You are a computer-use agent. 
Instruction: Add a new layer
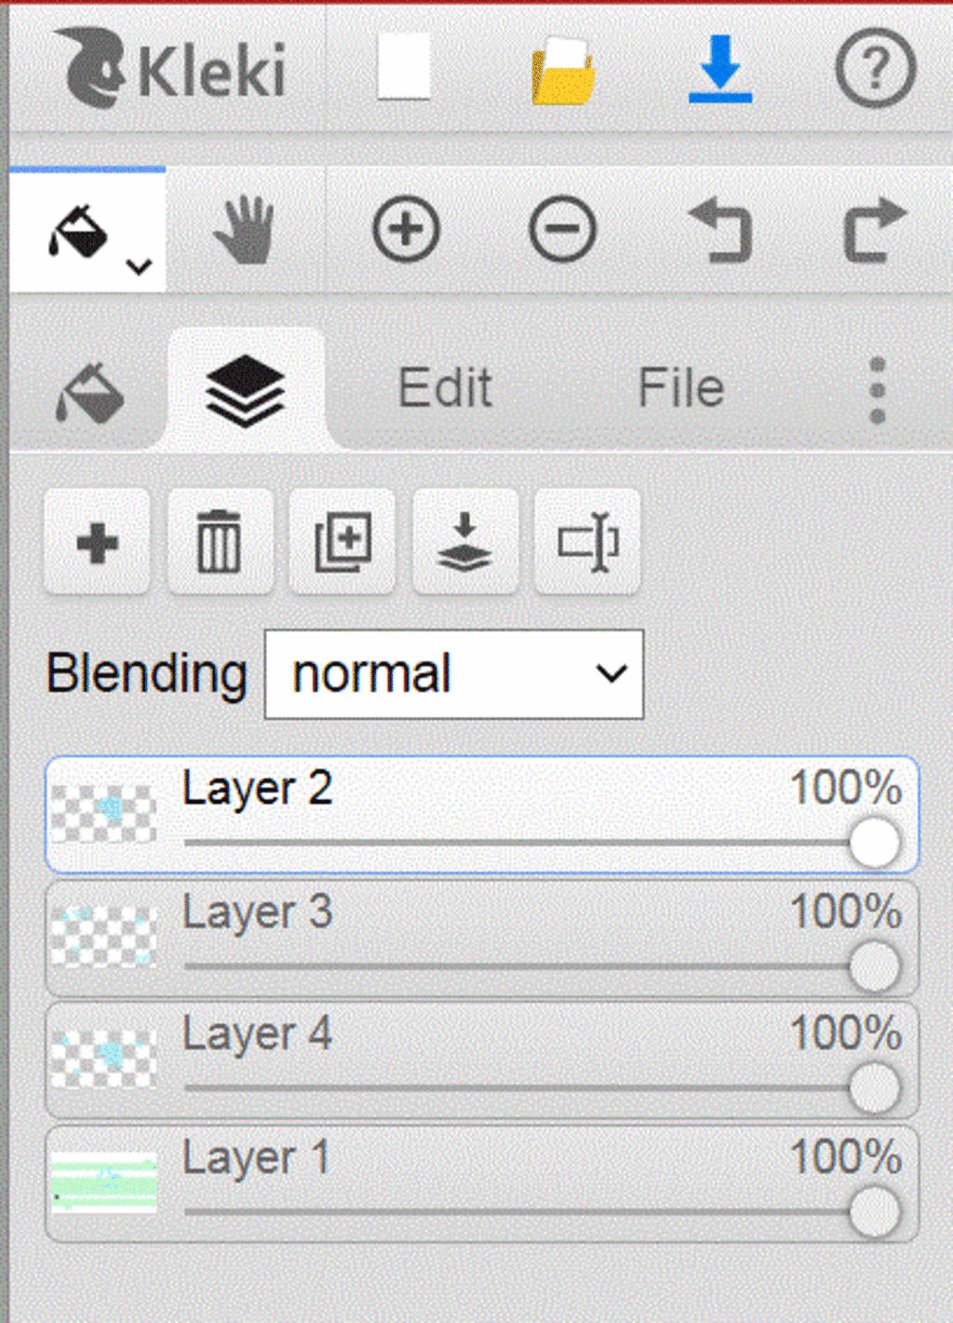click(x=97, y=542)
